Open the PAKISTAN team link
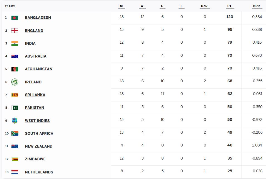This screenshot has width=266, height=179. (35, 108)
